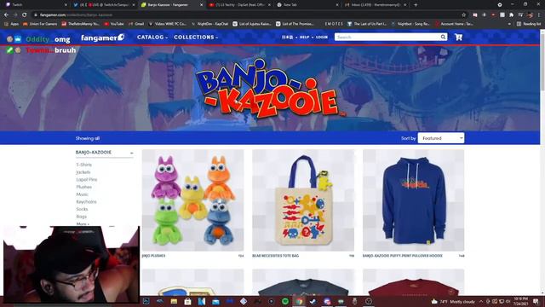Open the Gmail bookmark
The width and height of the screenshot is (545, 307).
click(136, 24)
